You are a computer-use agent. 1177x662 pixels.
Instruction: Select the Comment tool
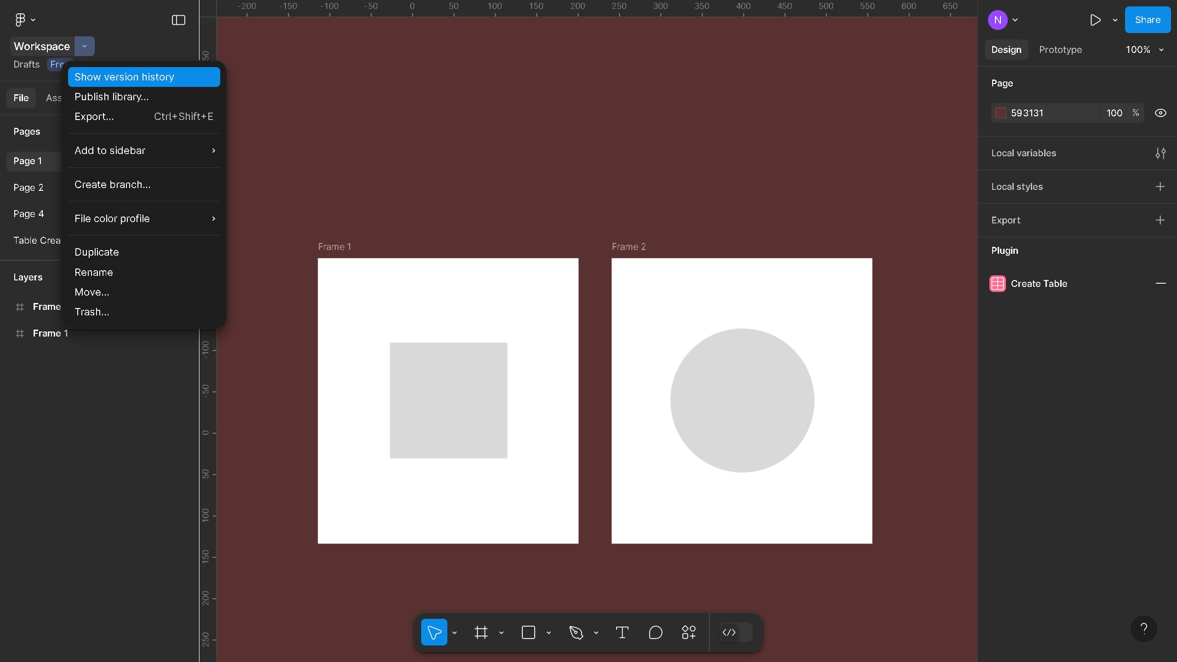tap(655, 633)
